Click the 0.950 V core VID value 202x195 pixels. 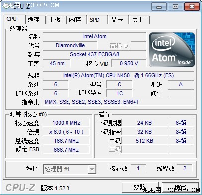pyautogui.click(x=129, y=63)
